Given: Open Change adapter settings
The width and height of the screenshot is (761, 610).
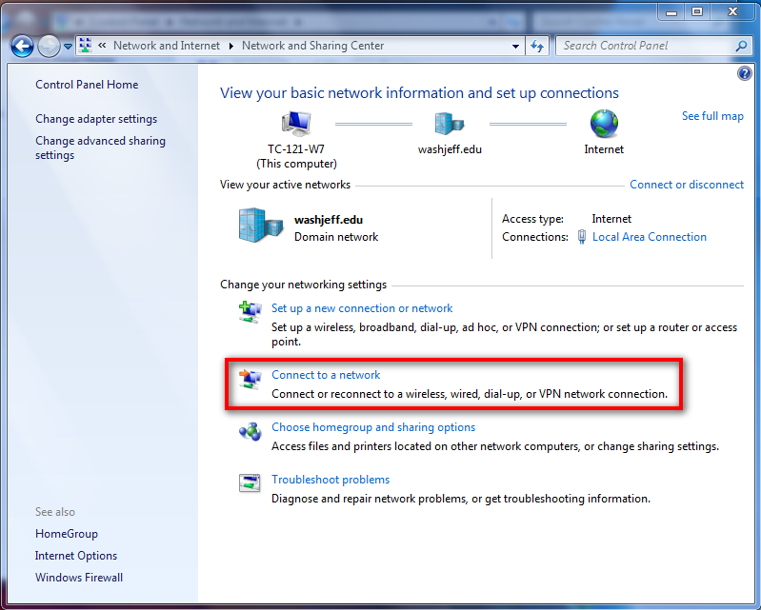Looking at the screenshot, I should 96,119.
